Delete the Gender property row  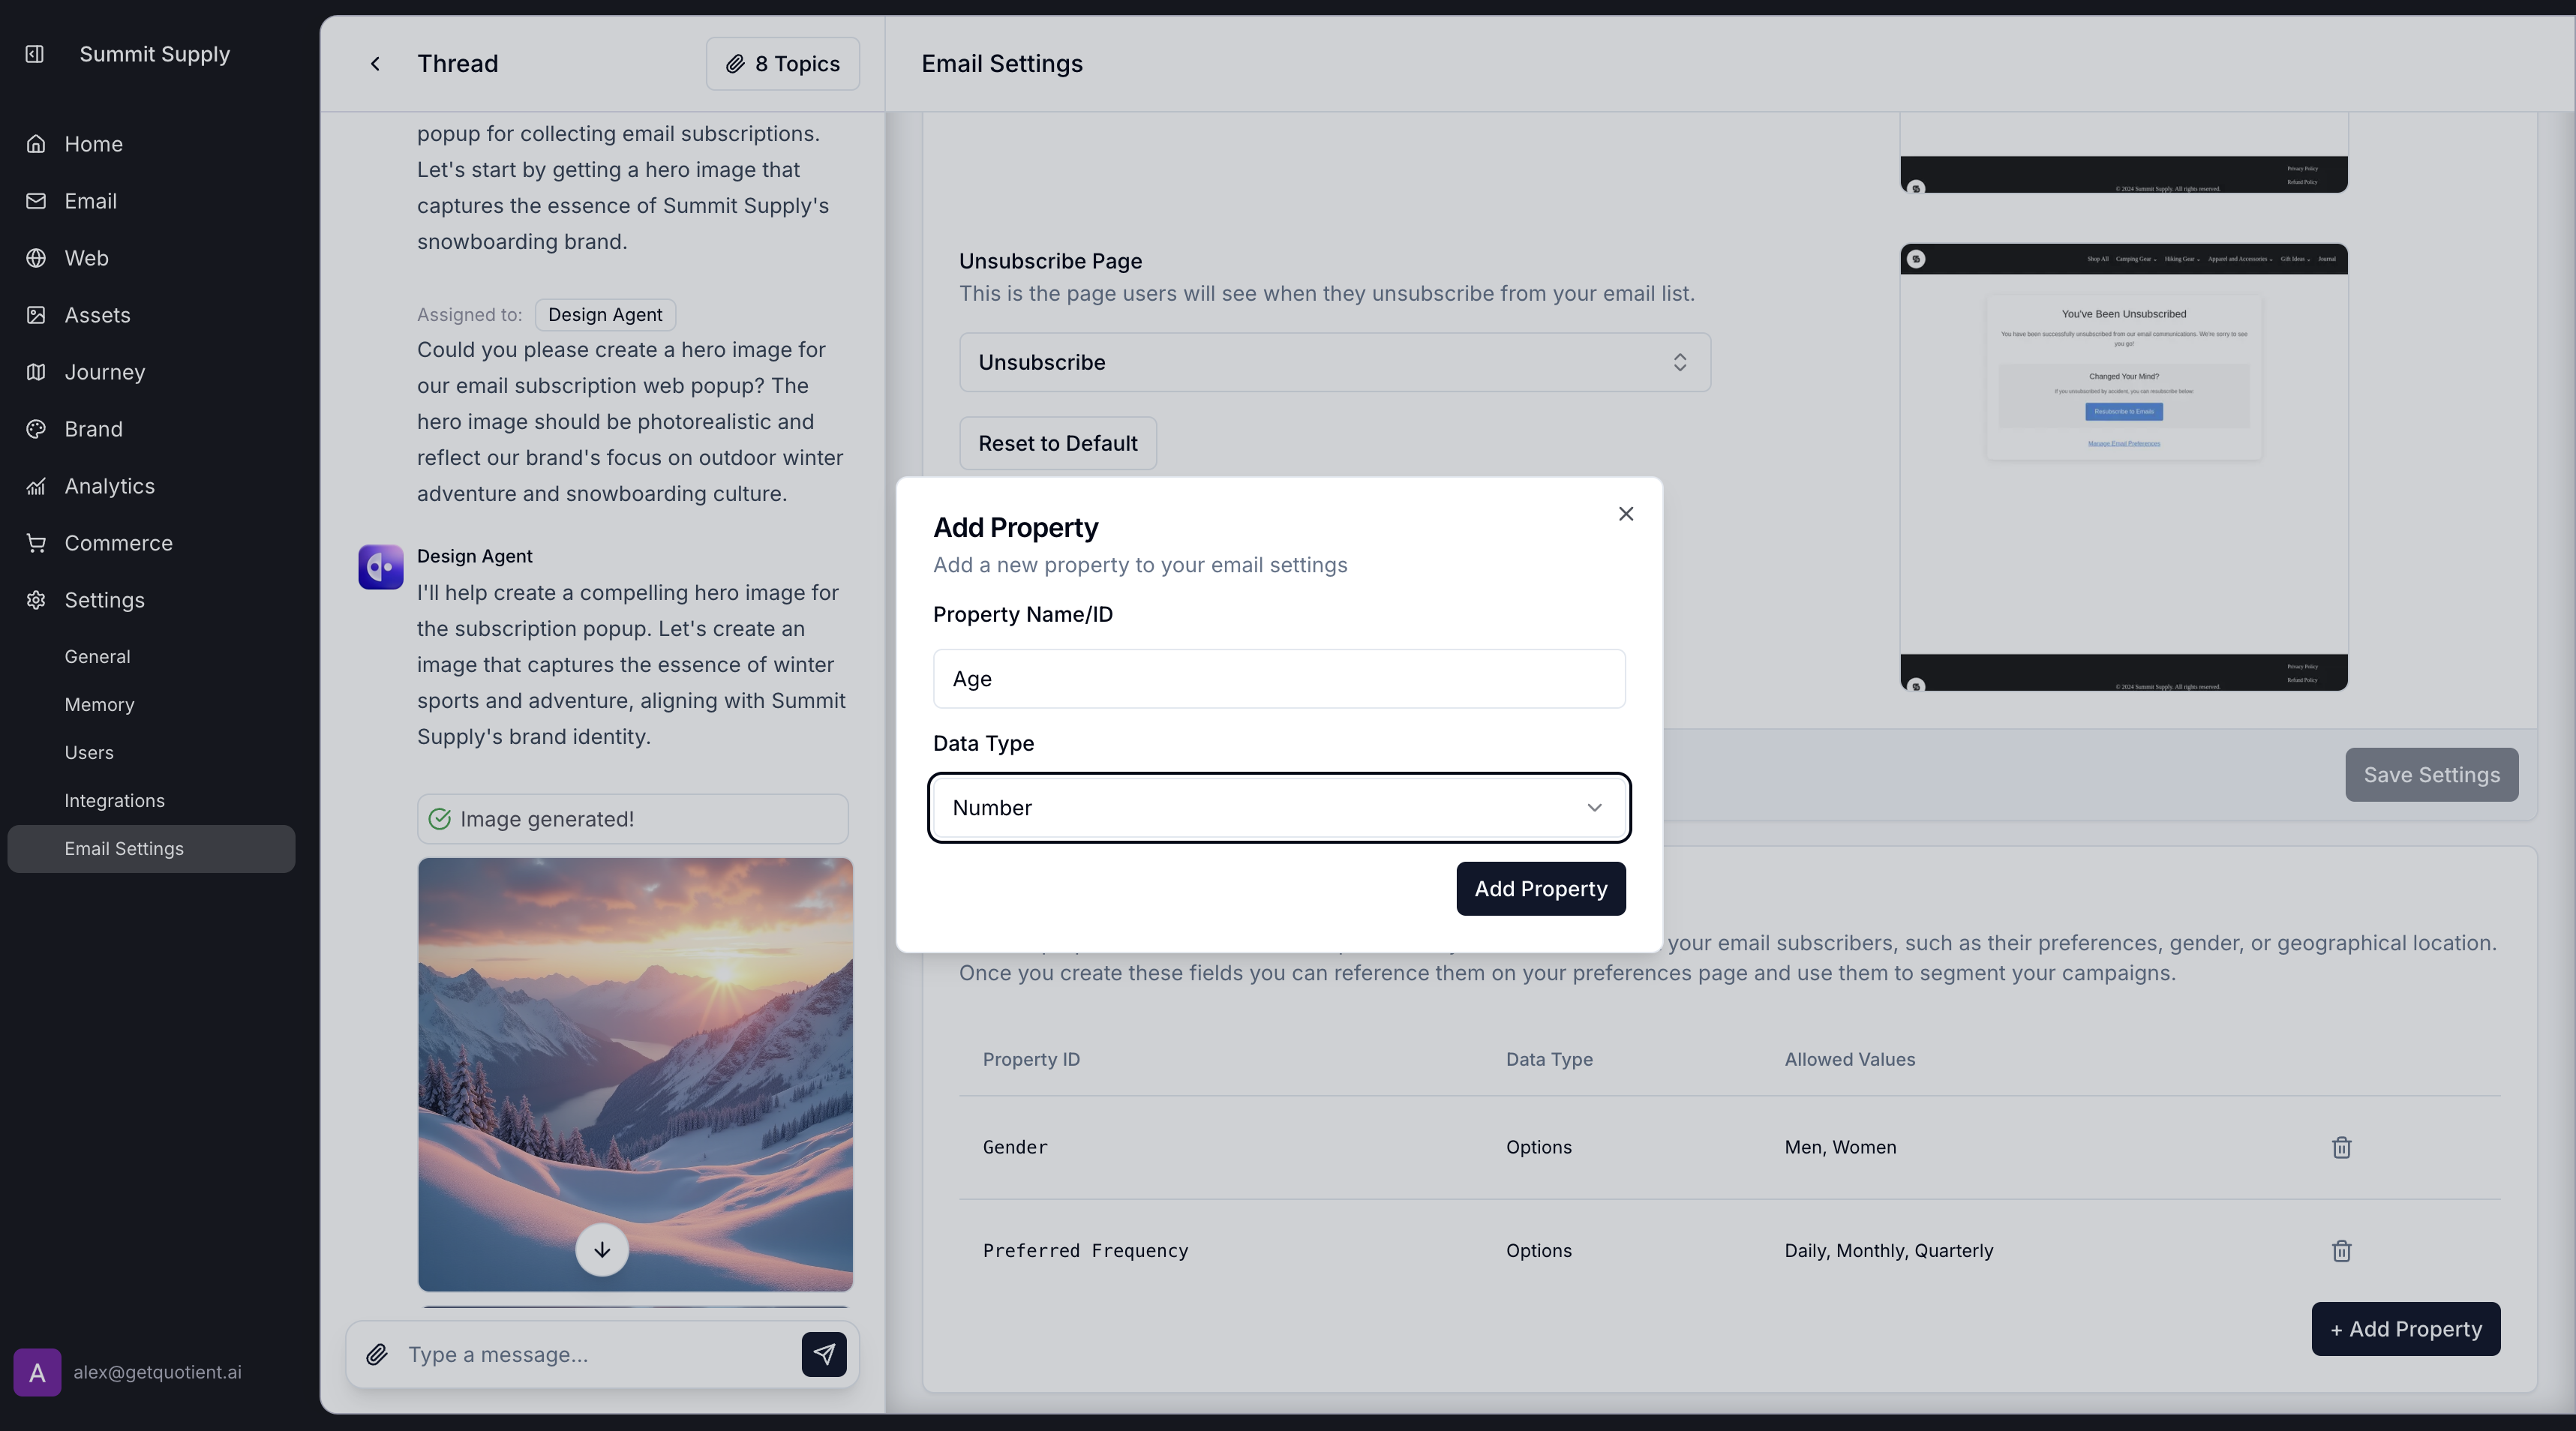(2341, 1147)
